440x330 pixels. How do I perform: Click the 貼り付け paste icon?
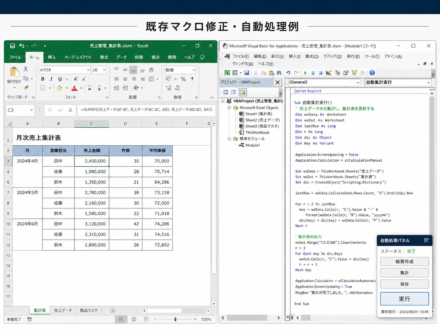pos(14,72)
